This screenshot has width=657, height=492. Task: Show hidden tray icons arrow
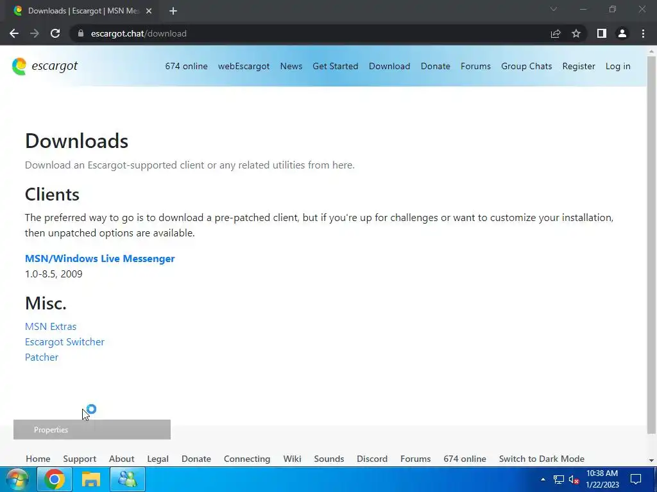(543, 479)
